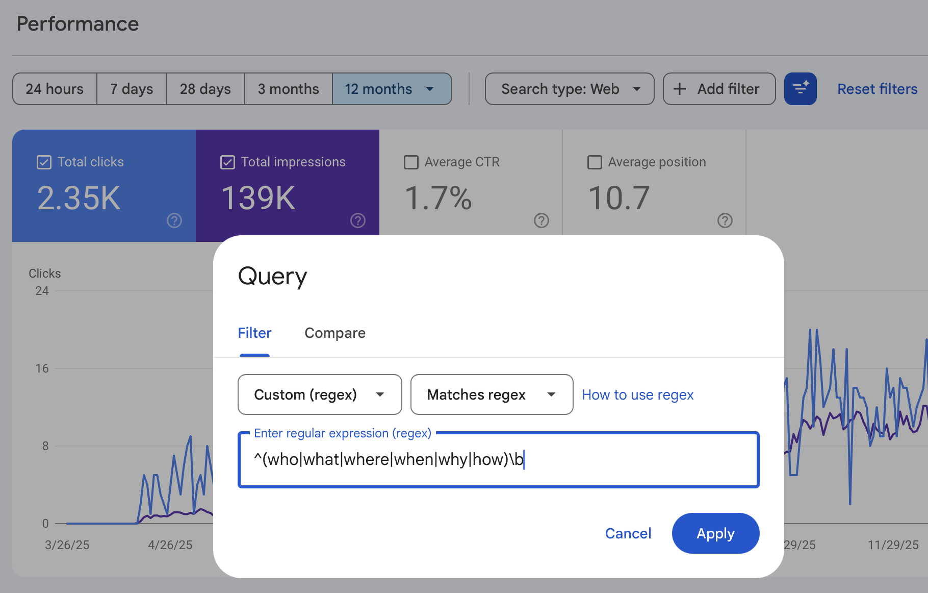The height and width of the screenshot is (593, 928).
Task: Select the 28 days date range
Action: point(205,89)
